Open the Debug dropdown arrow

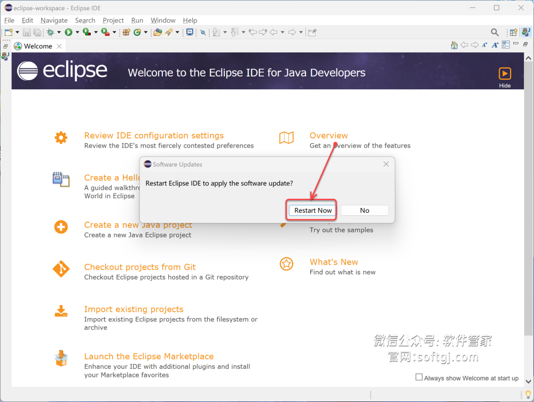(59, 33)
